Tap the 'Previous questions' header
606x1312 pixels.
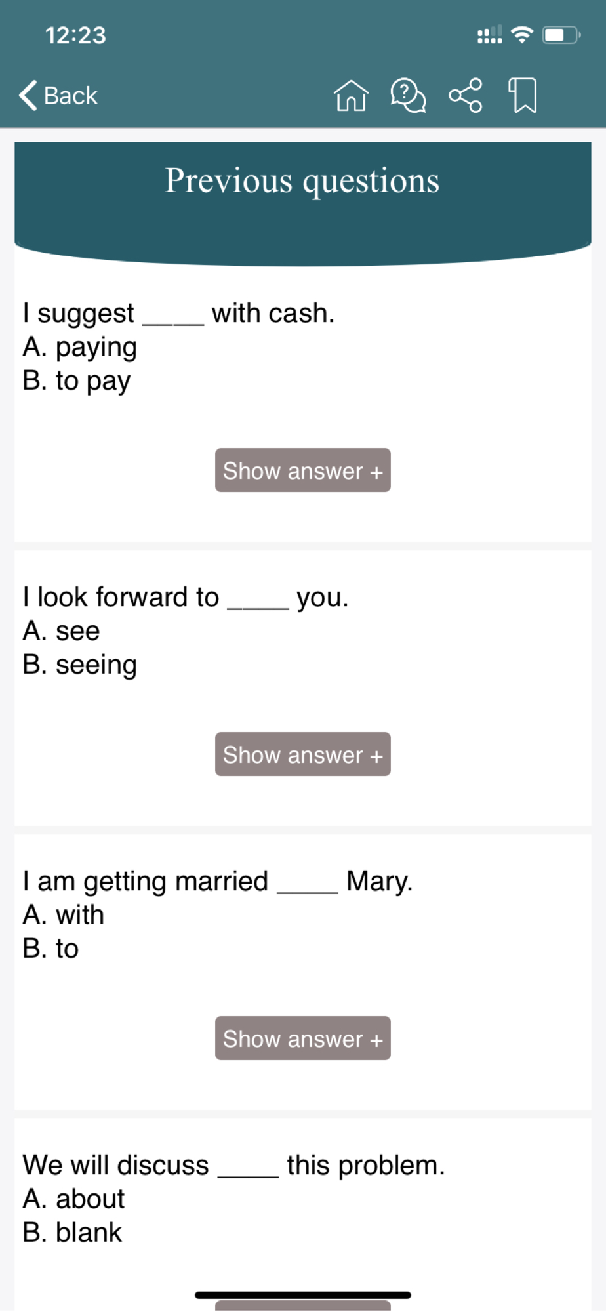click(302, 180)
